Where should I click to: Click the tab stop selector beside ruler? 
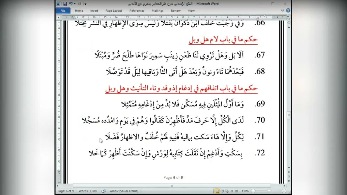click(59, 17)
